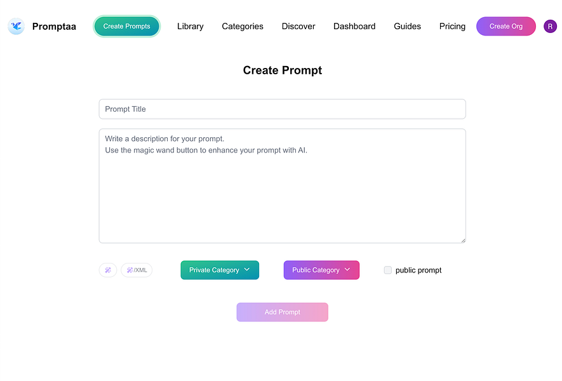Click the Promptaa brand name

pos(54,27)
